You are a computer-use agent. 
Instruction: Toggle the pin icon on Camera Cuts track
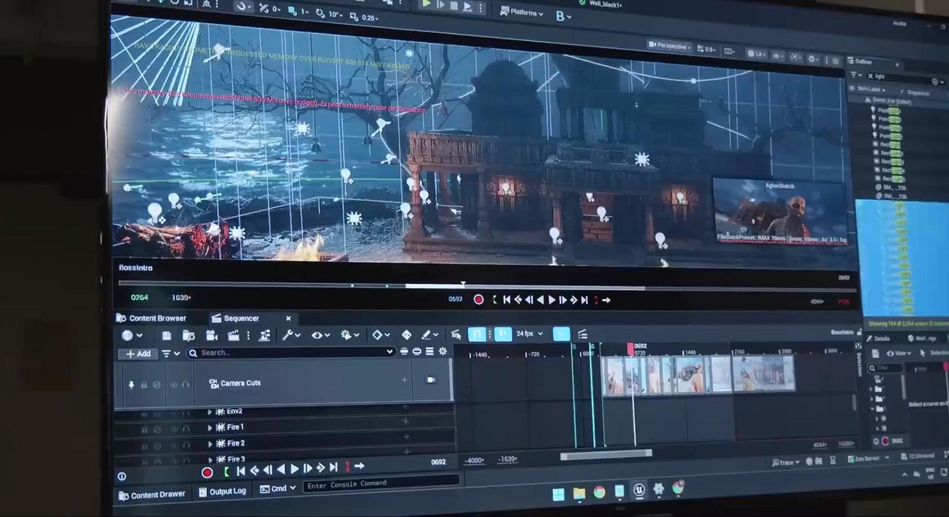[132, 384]
